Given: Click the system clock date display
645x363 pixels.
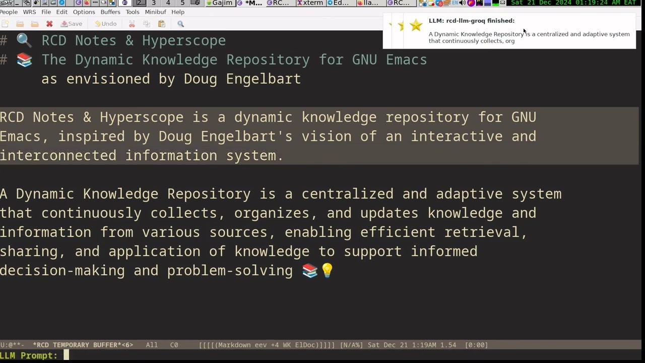Looking at the screenshot, I should (x=573, y=3).
